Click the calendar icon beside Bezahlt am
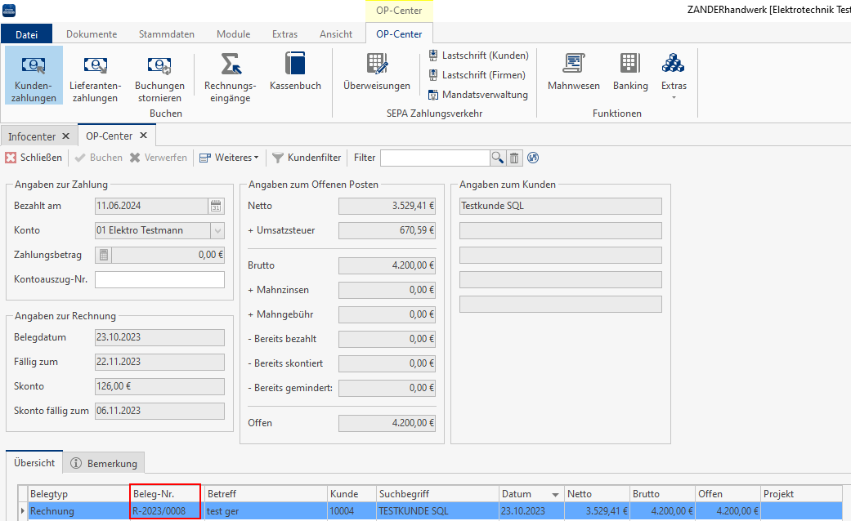This screenshot has width=851, height=521. [216, 206]
